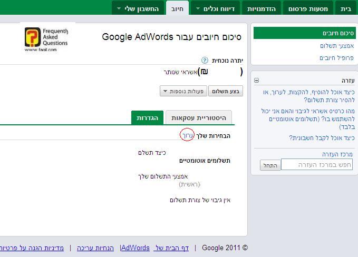Collapse the עזרה help panel
358x257 pixels.
coord(257,81)
